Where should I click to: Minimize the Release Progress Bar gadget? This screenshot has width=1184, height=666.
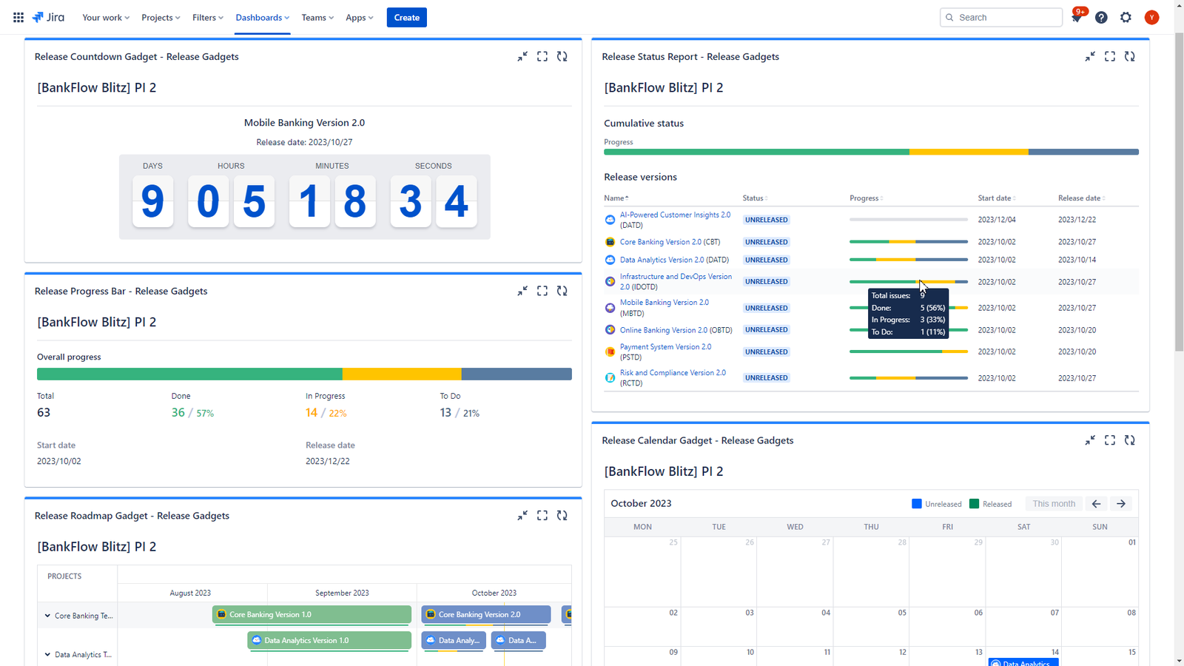pyautogui.click(x=522, y=291)
